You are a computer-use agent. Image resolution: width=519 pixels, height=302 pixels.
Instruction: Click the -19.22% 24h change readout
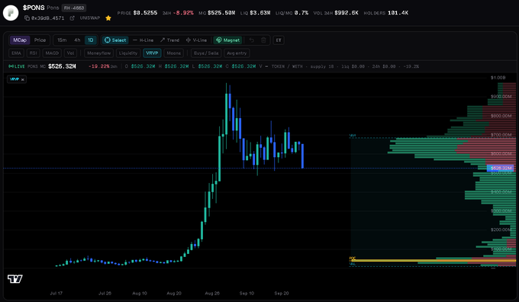[x=99, y=66]
